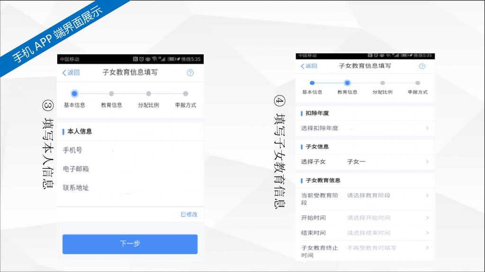
Task: Select 分配比例 step on right screen
Action: tap(382, 83)
